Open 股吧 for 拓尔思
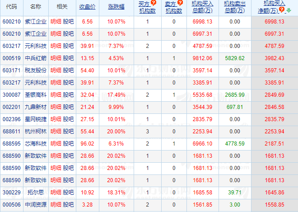This screenshot has height=212, width=298. [68, 193]
